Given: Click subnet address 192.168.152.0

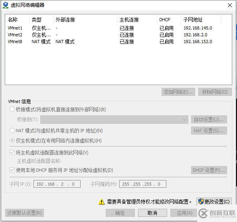Looking at the screenshot, I should tap(198, 42).
